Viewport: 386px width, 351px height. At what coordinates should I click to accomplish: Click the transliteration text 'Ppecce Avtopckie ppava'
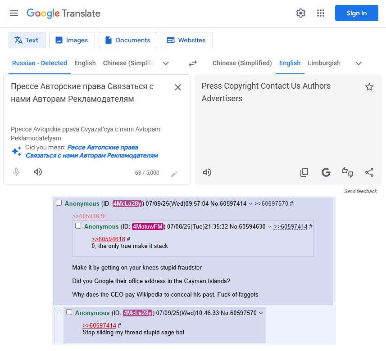[45, 129]
